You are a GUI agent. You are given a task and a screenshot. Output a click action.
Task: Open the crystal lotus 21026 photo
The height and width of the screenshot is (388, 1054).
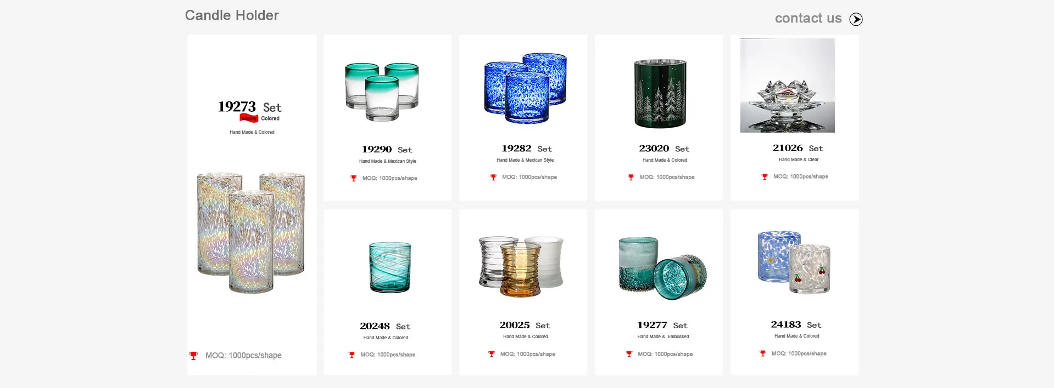788,85
